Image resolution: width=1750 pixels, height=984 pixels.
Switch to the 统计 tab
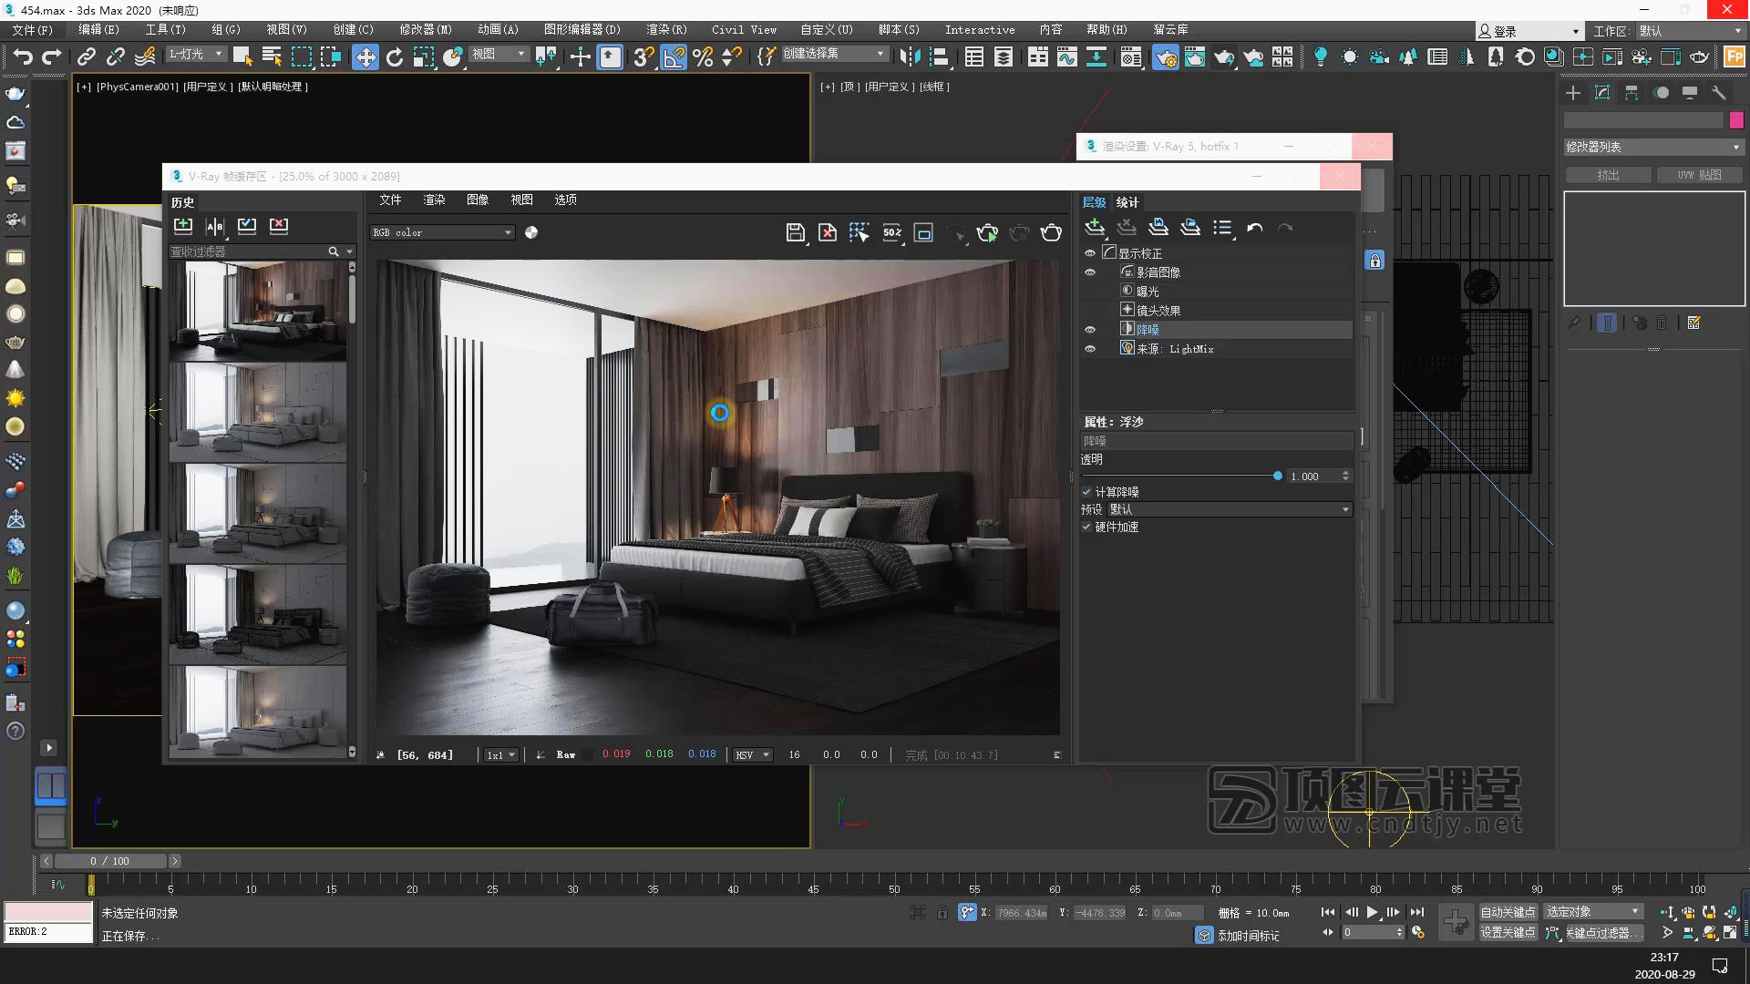click(x=1127, y=202)
